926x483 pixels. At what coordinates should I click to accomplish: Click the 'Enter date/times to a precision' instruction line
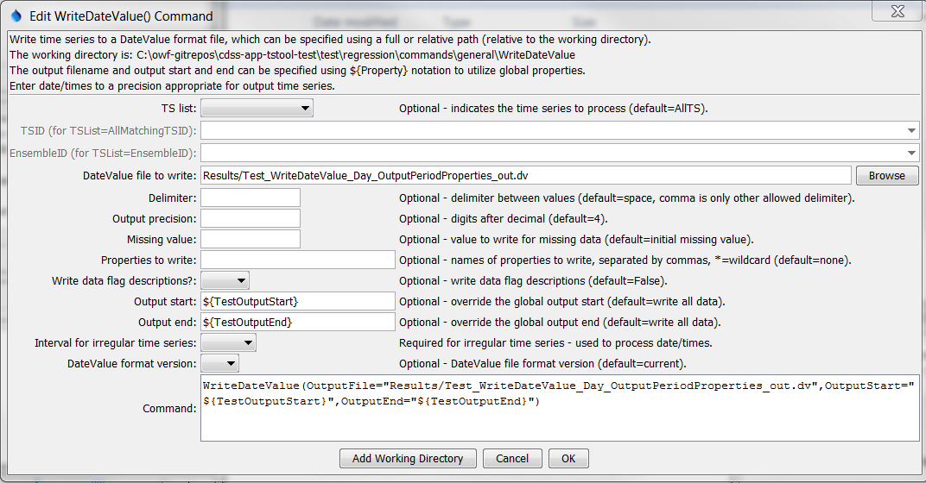pyautogui.click(x=172, y=86)
